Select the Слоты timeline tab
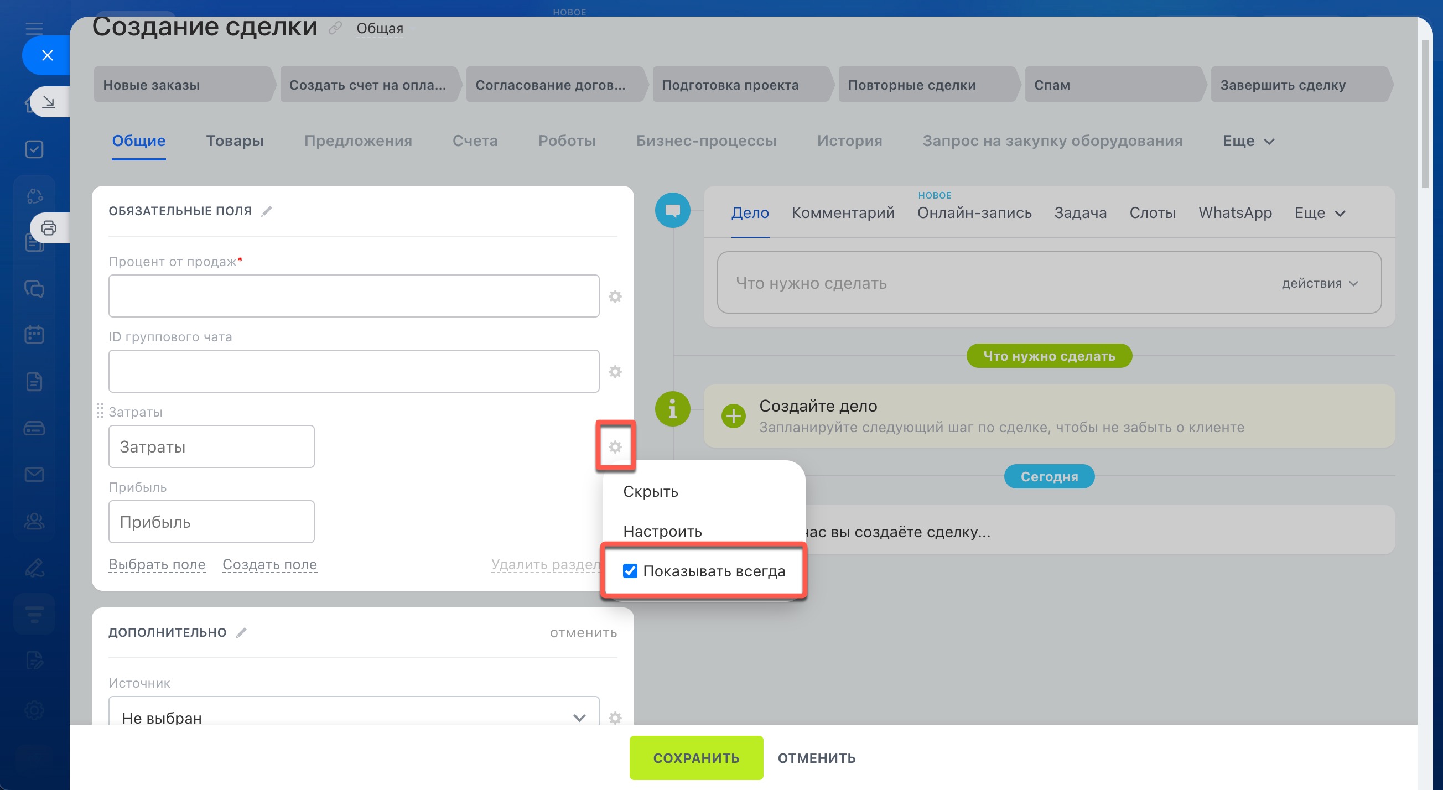Screen dimensions: 1443x790 [x=1153, y=213]
